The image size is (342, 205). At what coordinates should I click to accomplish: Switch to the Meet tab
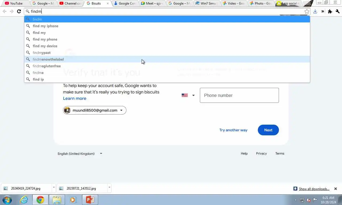152,3
